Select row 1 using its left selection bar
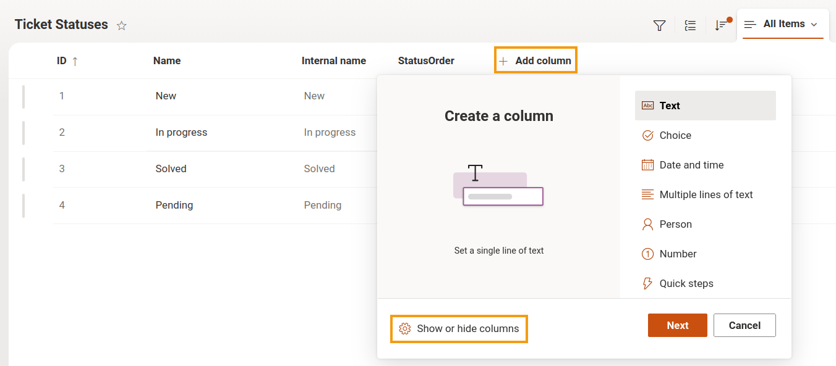Viewport: 836px width, 366px height. coord(23,96)
